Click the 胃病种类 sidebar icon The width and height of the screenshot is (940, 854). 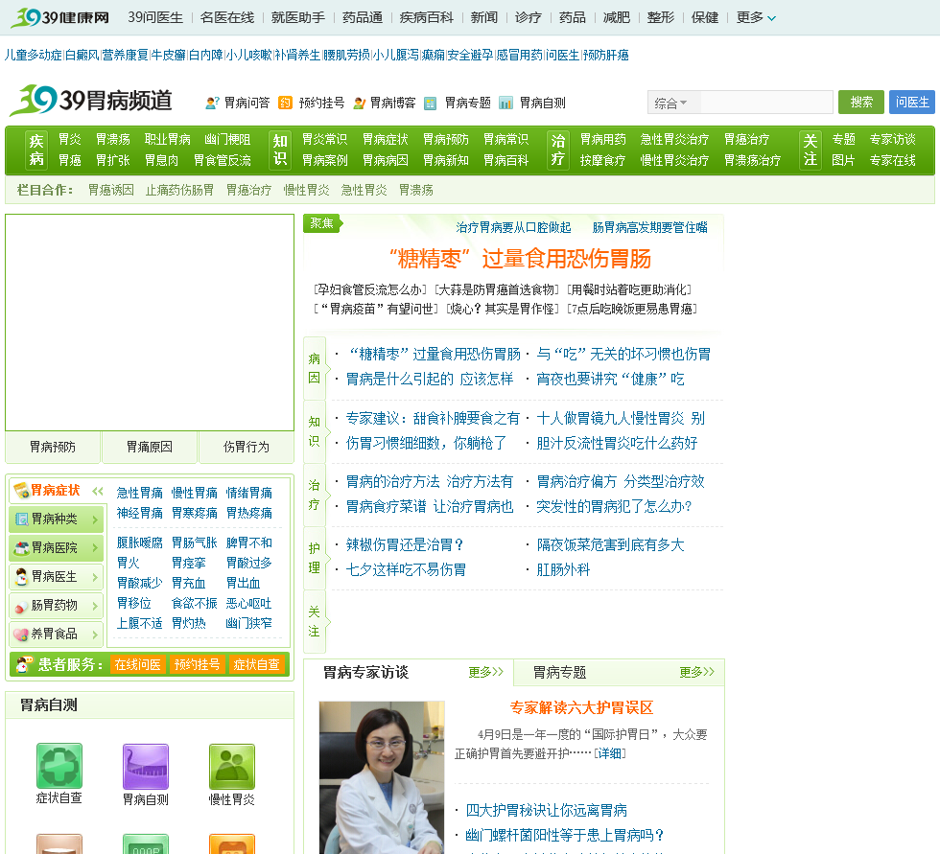(x=21, y=519)
